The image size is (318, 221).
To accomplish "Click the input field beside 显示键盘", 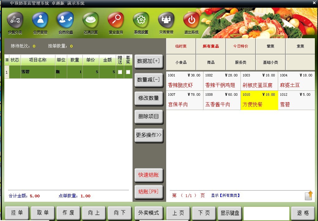I will [x=266, y=213].
